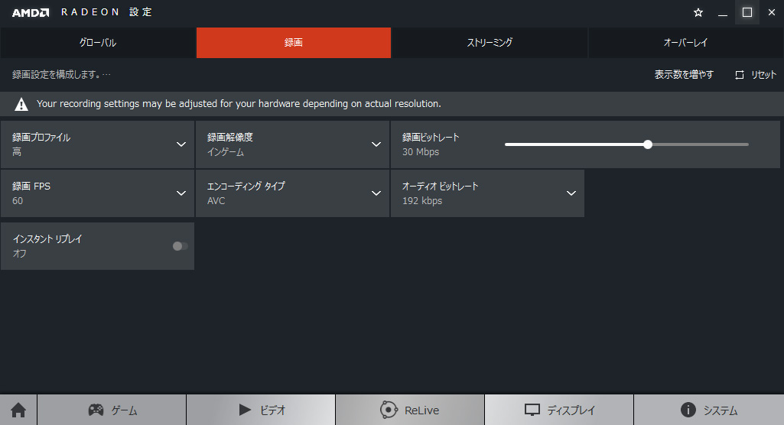Maximize the Radeon settings window
Image resolution: width=784 pixels, height=425 pixels.
[747, 12]
